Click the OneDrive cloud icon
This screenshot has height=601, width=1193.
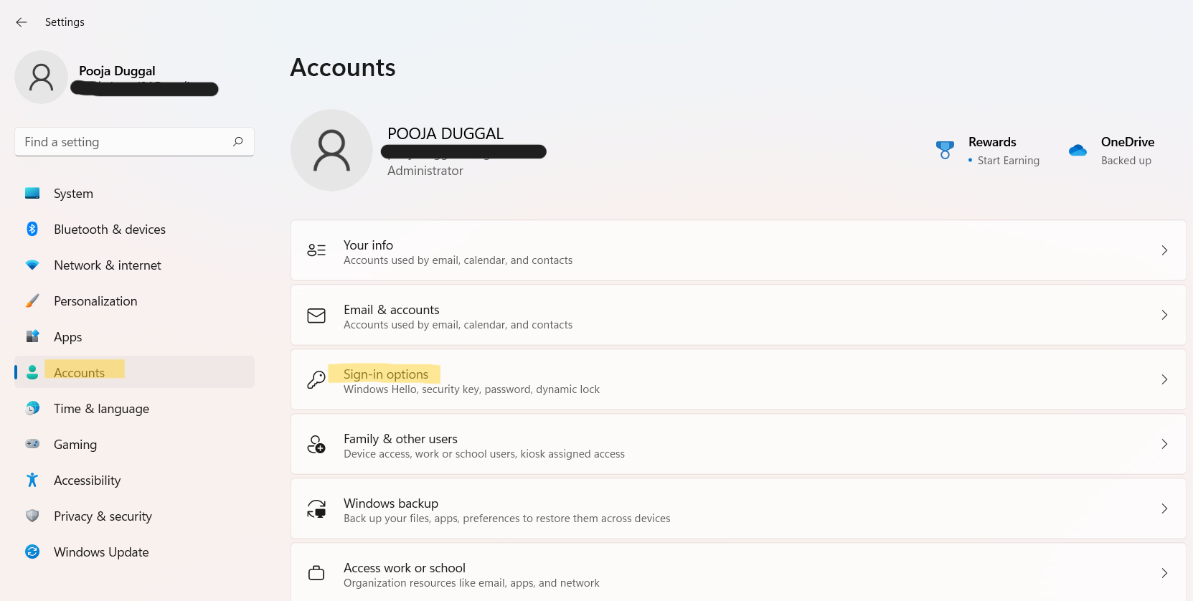tap(1078, 150)
